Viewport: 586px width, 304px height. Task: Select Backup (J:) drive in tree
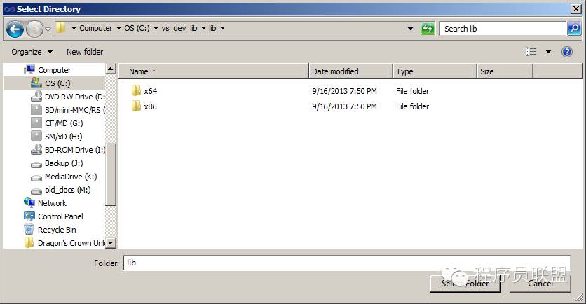(64, 163)
